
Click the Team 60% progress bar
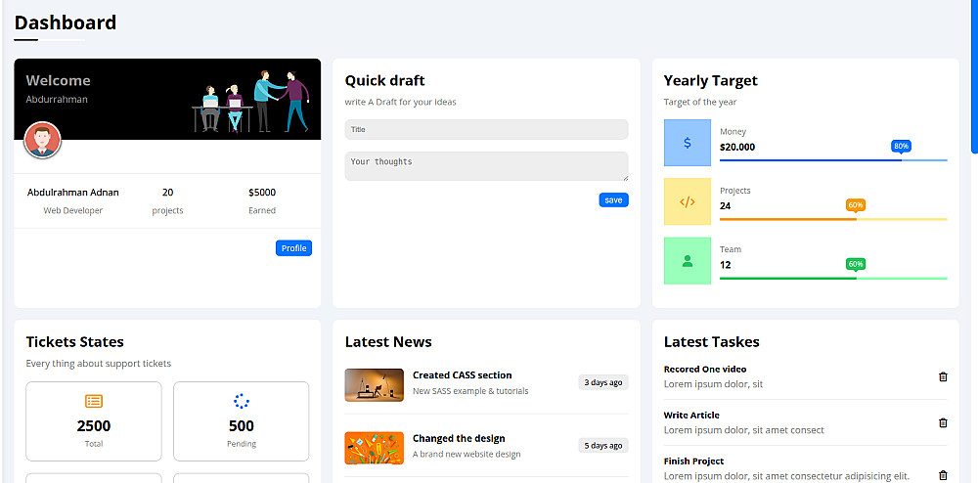click(833, 278)
